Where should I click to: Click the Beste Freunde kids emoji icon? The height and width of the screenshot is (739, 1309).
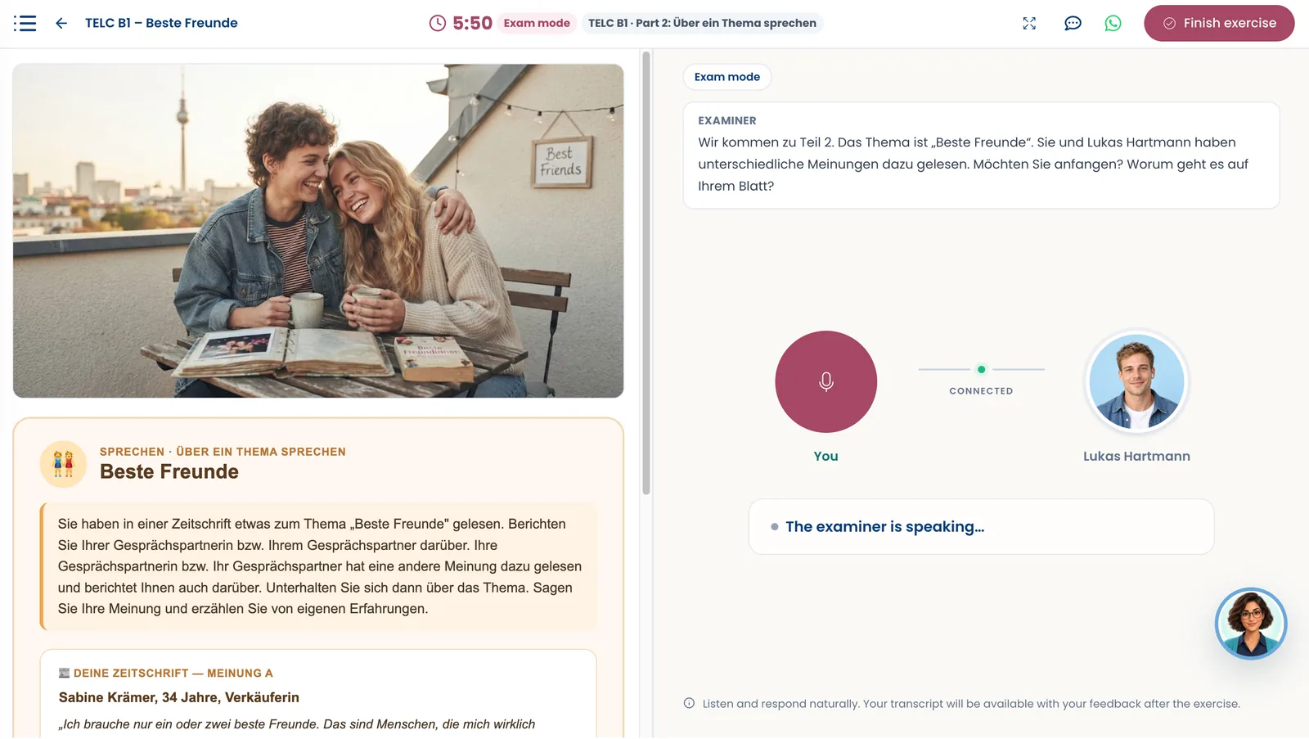(x=63, y=464)
